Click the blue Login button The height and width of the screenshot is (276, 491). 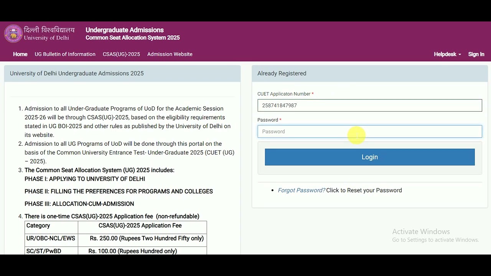370,157
